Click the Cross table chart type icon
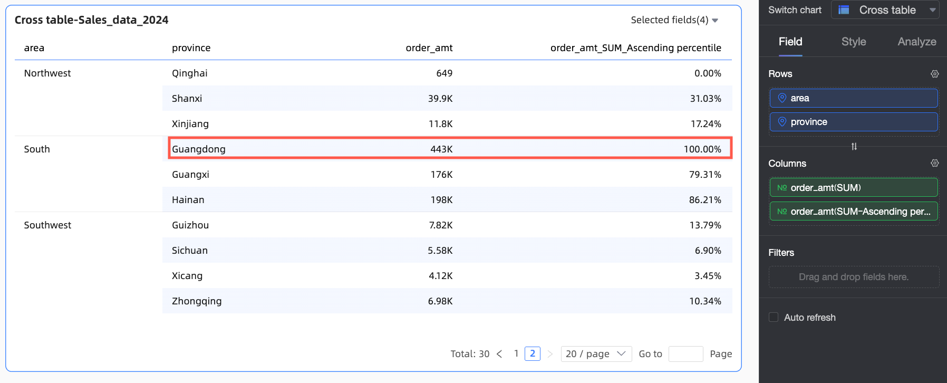Viewport: 947px width, 383px height. pyautogui.click(x=844, y=10)
